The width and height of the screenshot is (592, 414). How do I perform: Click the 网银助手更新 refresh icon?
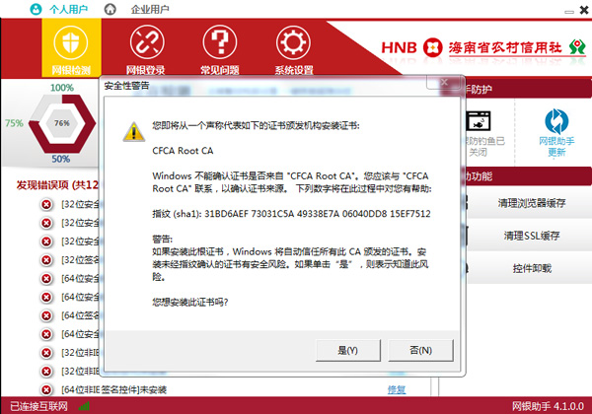(556, 121)
